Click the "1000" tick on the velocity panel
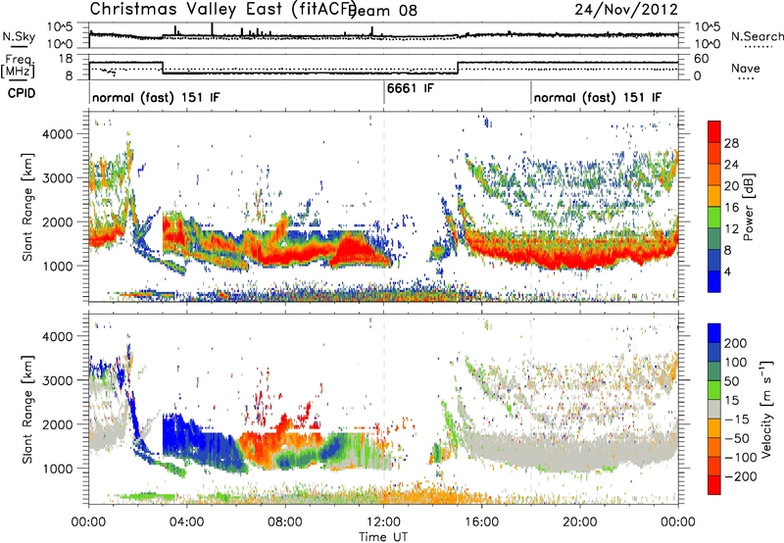Viewport: 784px width, 543px height. (58, 469)
